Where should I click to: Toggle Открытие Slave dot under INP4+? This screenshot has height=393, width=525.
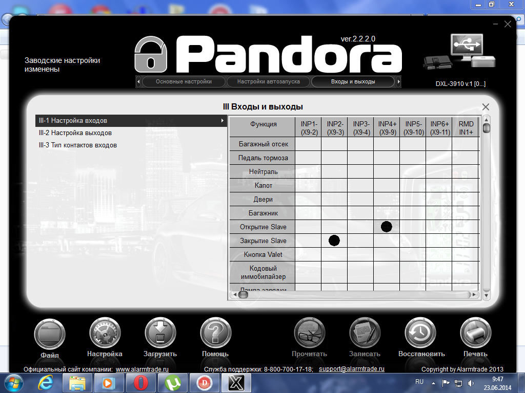(x=387, y=227)
